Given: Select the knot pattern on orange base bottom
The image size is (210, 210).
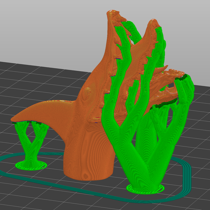Looking at the screenshot, I should [x=86, y=176].
